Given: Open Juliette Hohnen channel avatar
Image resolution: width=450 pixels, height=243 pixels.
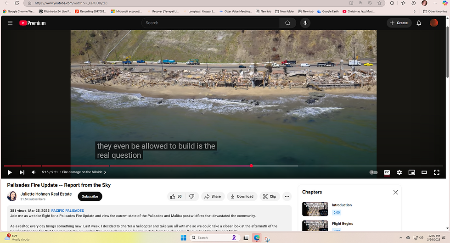Looking at the screenshot, I should tap(12, 196).
